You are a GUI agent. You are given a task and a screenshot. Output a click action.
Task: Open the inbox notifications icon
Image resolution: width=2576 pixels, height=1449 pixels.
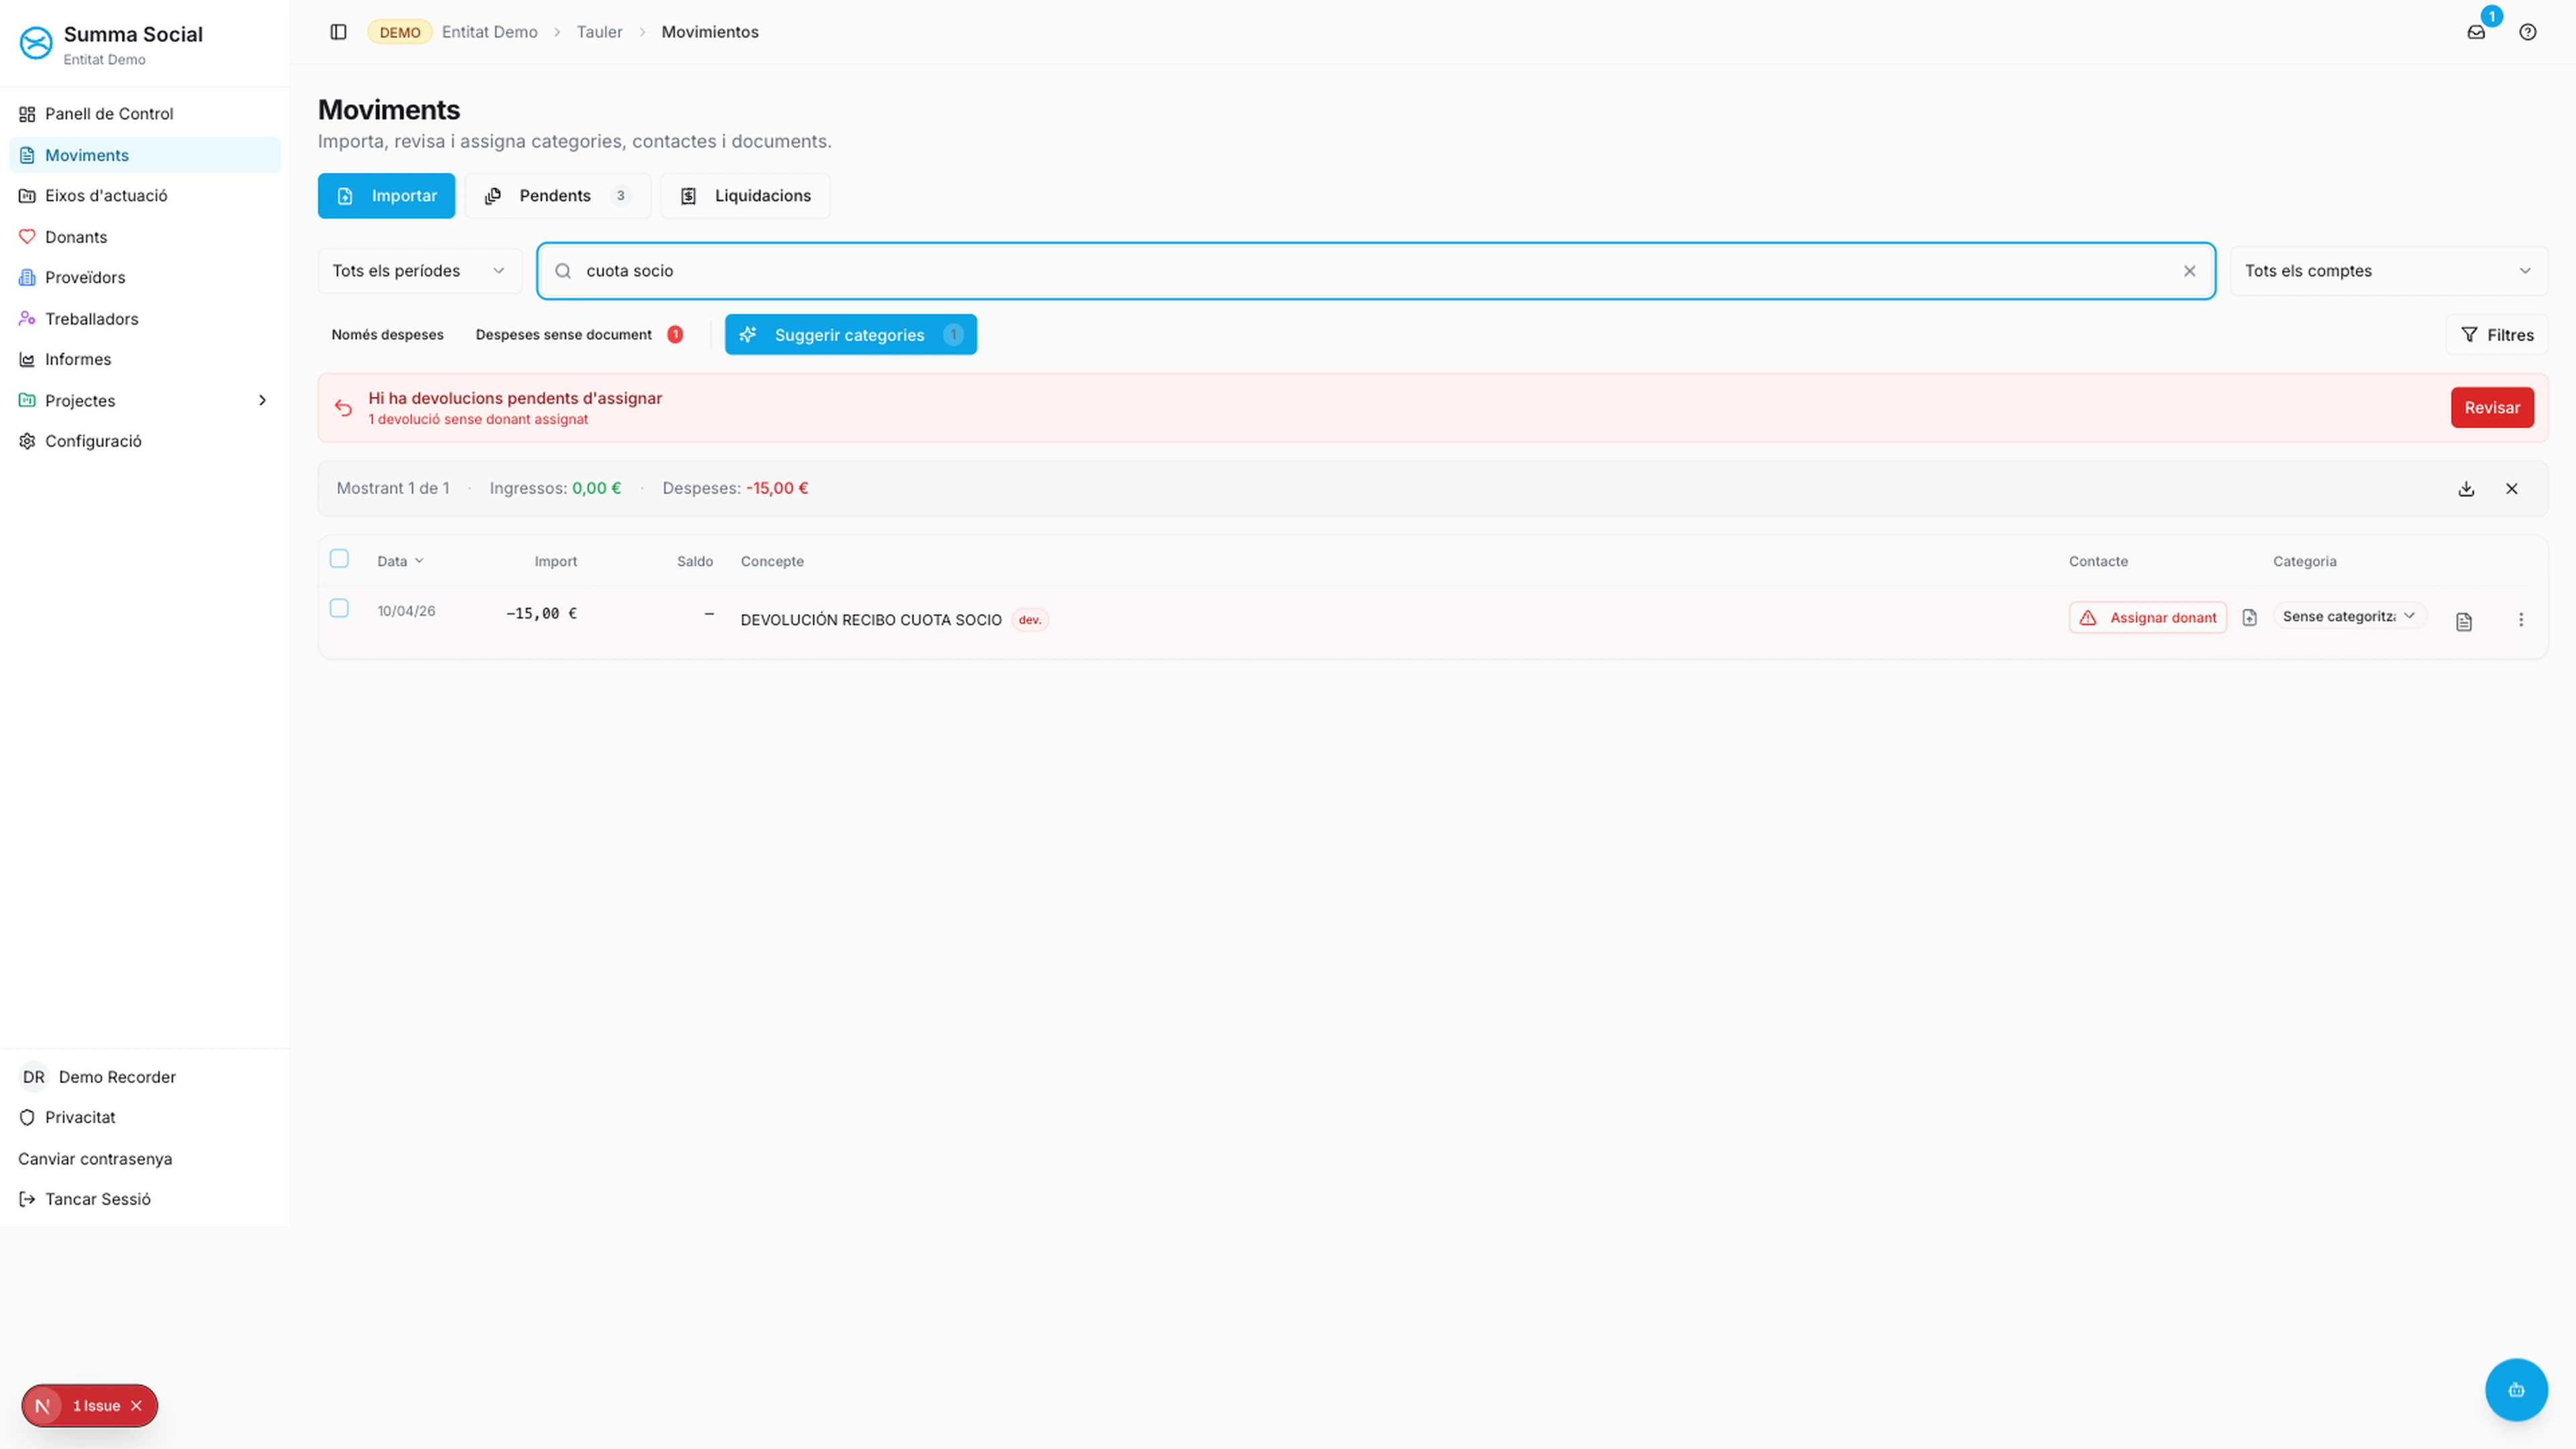[2476, 32]
